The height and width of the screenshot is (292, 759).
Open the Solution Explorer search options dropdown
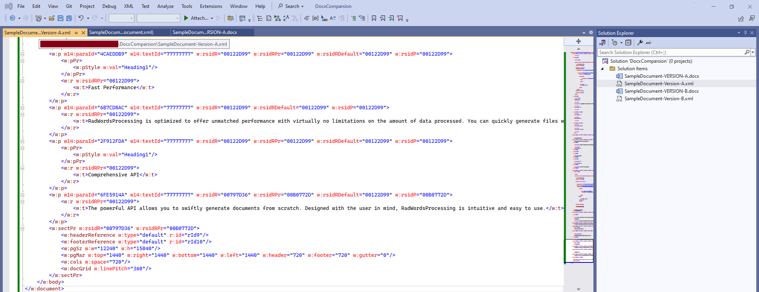coord(753,52)
